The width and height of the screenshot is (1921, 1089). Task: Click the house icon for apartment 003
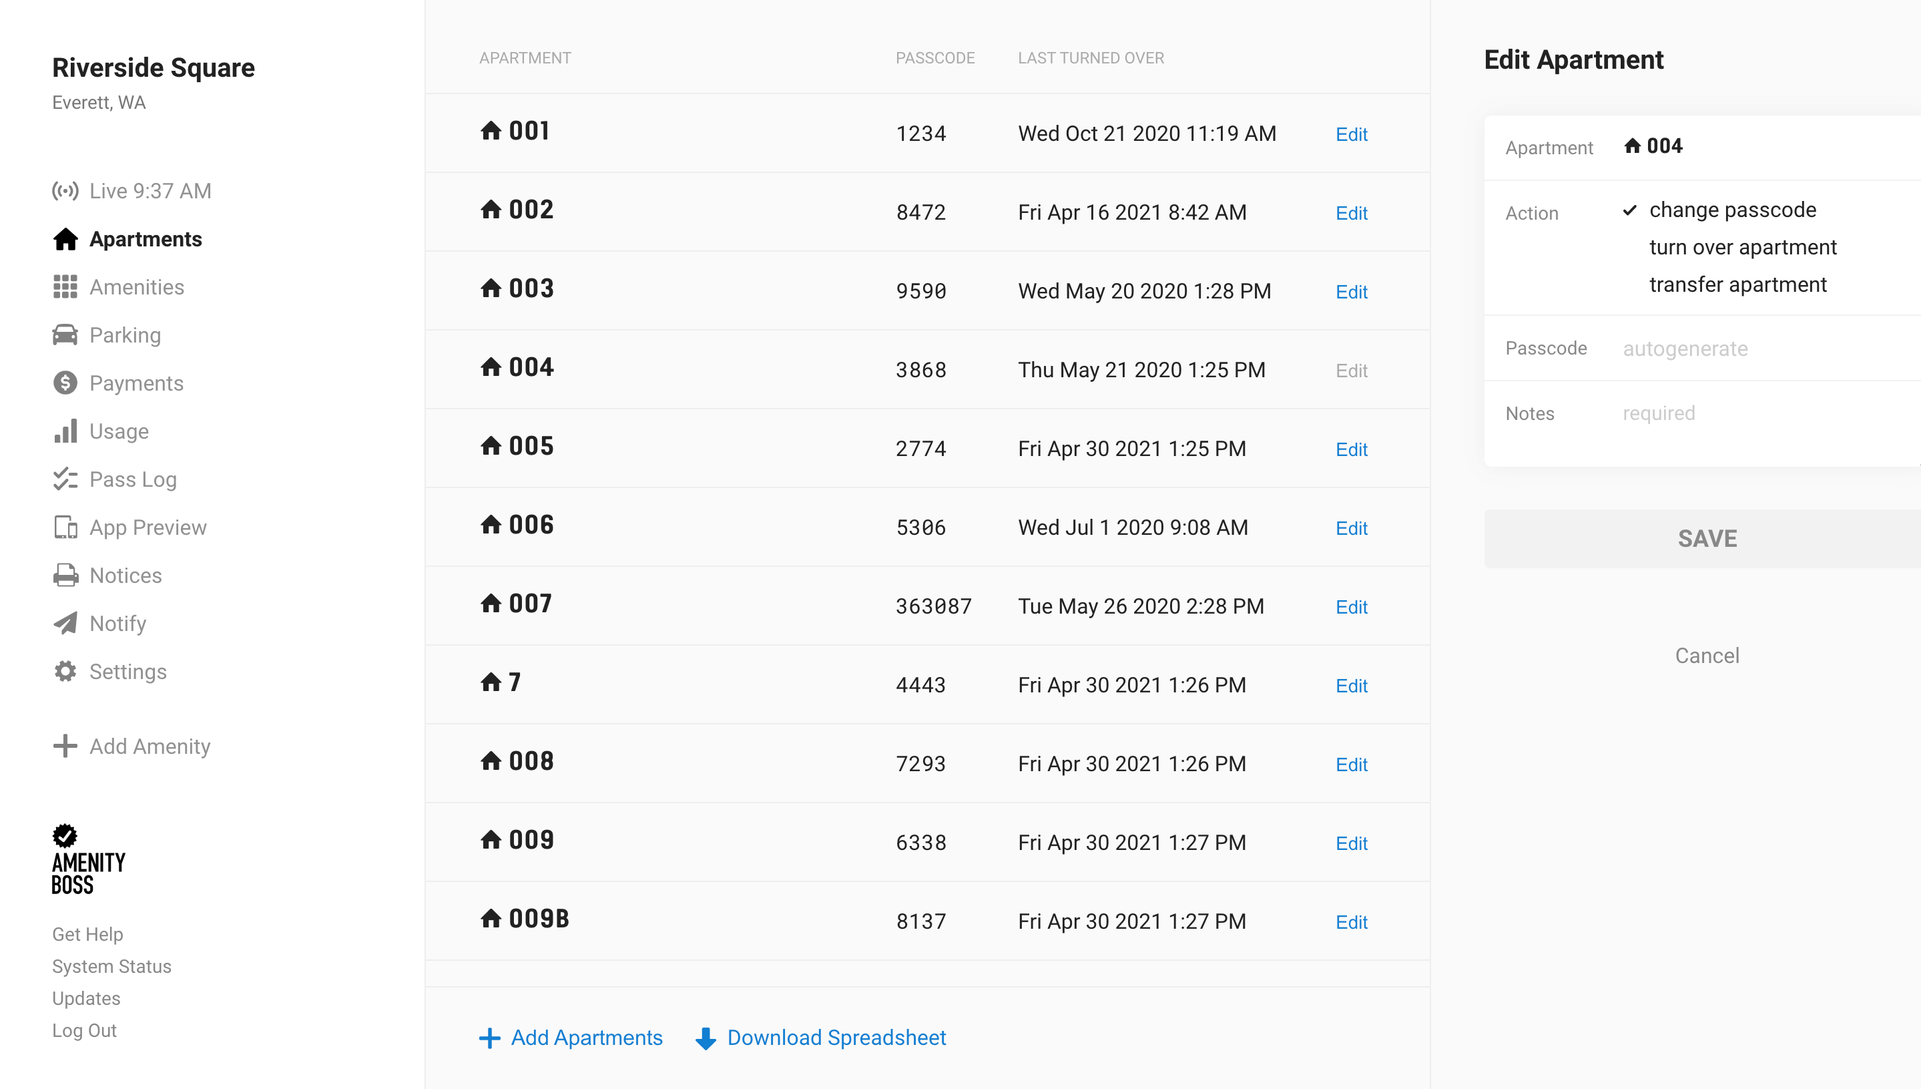point(491,288)
